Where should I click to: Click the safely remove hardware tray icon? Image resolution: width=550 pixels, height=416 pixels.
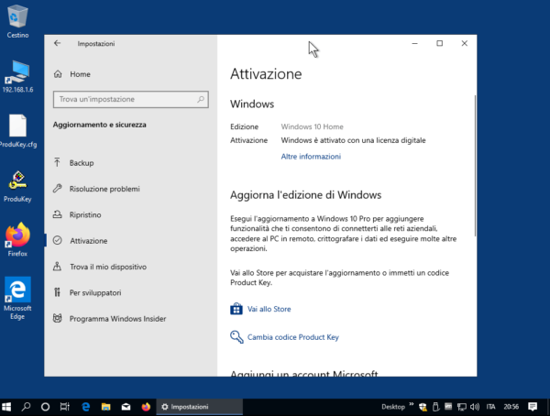(435, 407)
